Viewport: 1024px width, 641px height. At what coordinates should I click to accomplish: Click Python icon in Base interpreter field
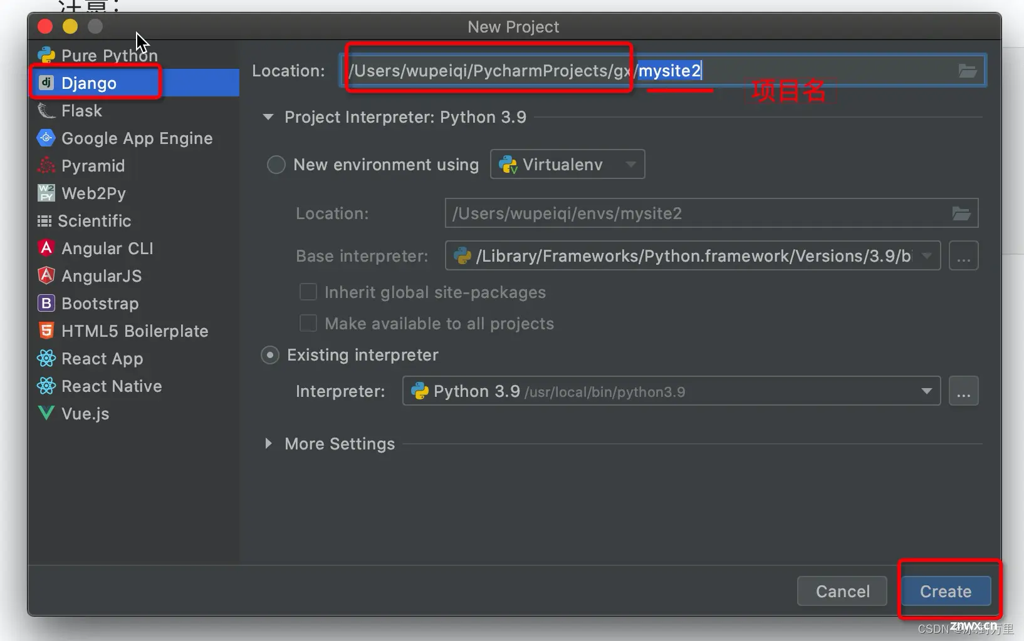point(462,255)
